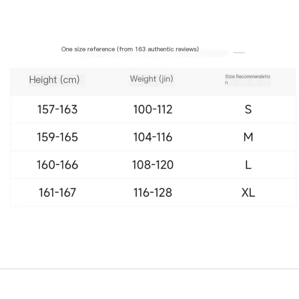
Task: Select size XL recommendation cell
Action: (248, 192)
